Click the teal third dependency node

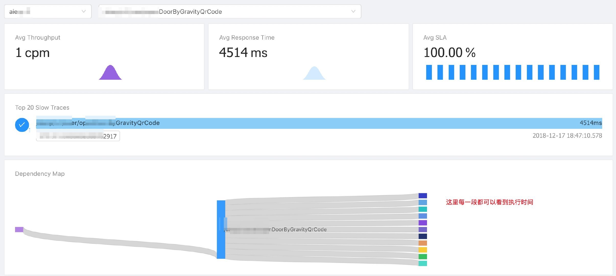point(423,209)
